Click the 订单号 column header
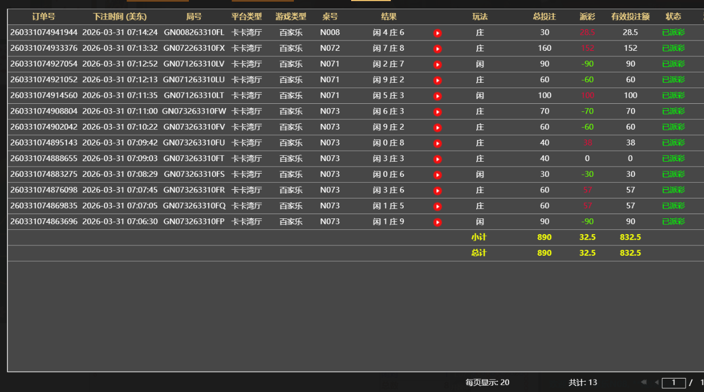The height and width of the screenshot is (392, 704). 43,17
